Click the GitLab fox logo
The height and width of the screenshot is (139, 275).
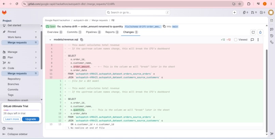pos(4,12)
